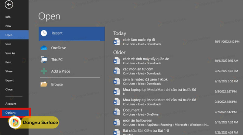Open các món ăn từ cốm document
Viewport: 243px width, 135px height.
[x=139, y=69]
